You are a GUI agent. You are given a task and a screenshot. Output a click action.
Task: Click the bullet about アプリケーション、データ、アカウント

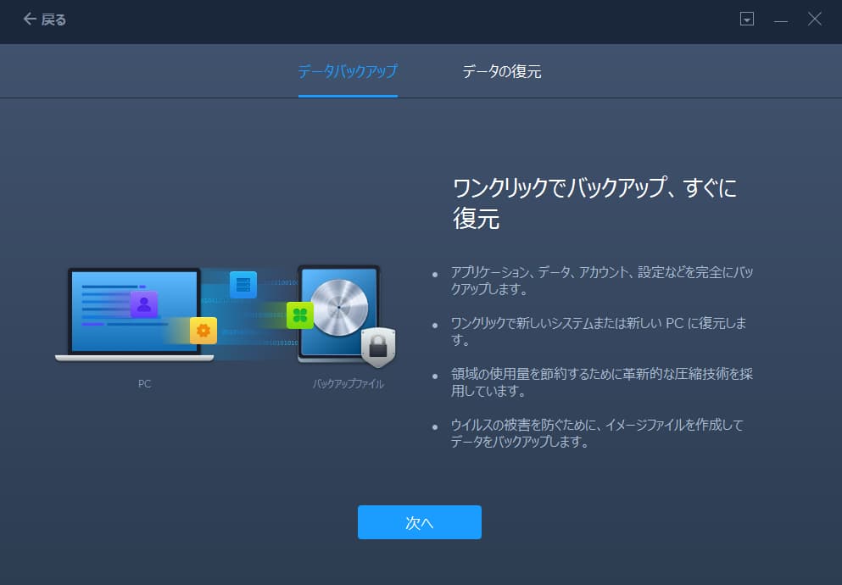(x=601, y=280)
